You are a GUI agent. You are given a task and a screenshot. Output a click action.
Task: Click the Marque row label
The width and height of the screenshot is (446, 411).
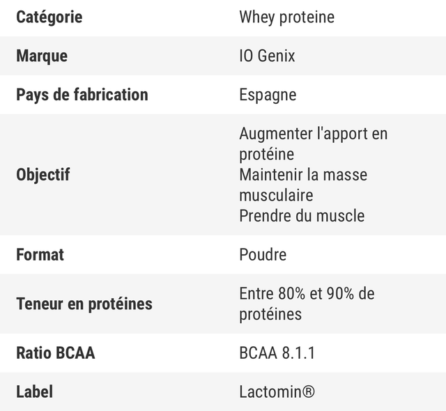[x=42, y=56]
